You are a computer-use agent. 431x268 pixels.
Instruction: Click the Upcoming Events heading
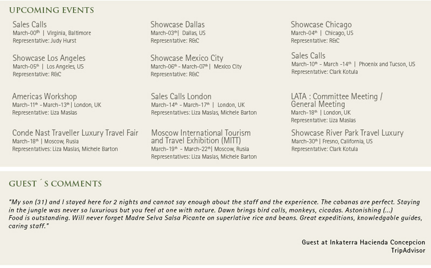51,10
